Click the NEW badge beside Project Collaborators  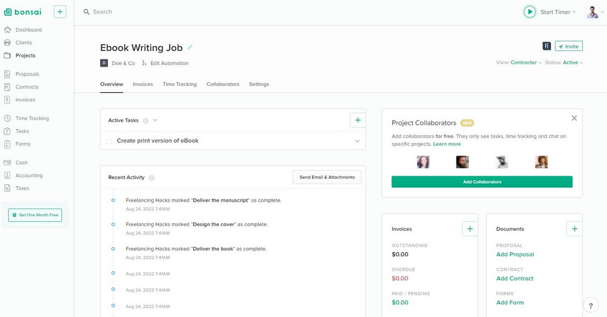click(467, 123)
